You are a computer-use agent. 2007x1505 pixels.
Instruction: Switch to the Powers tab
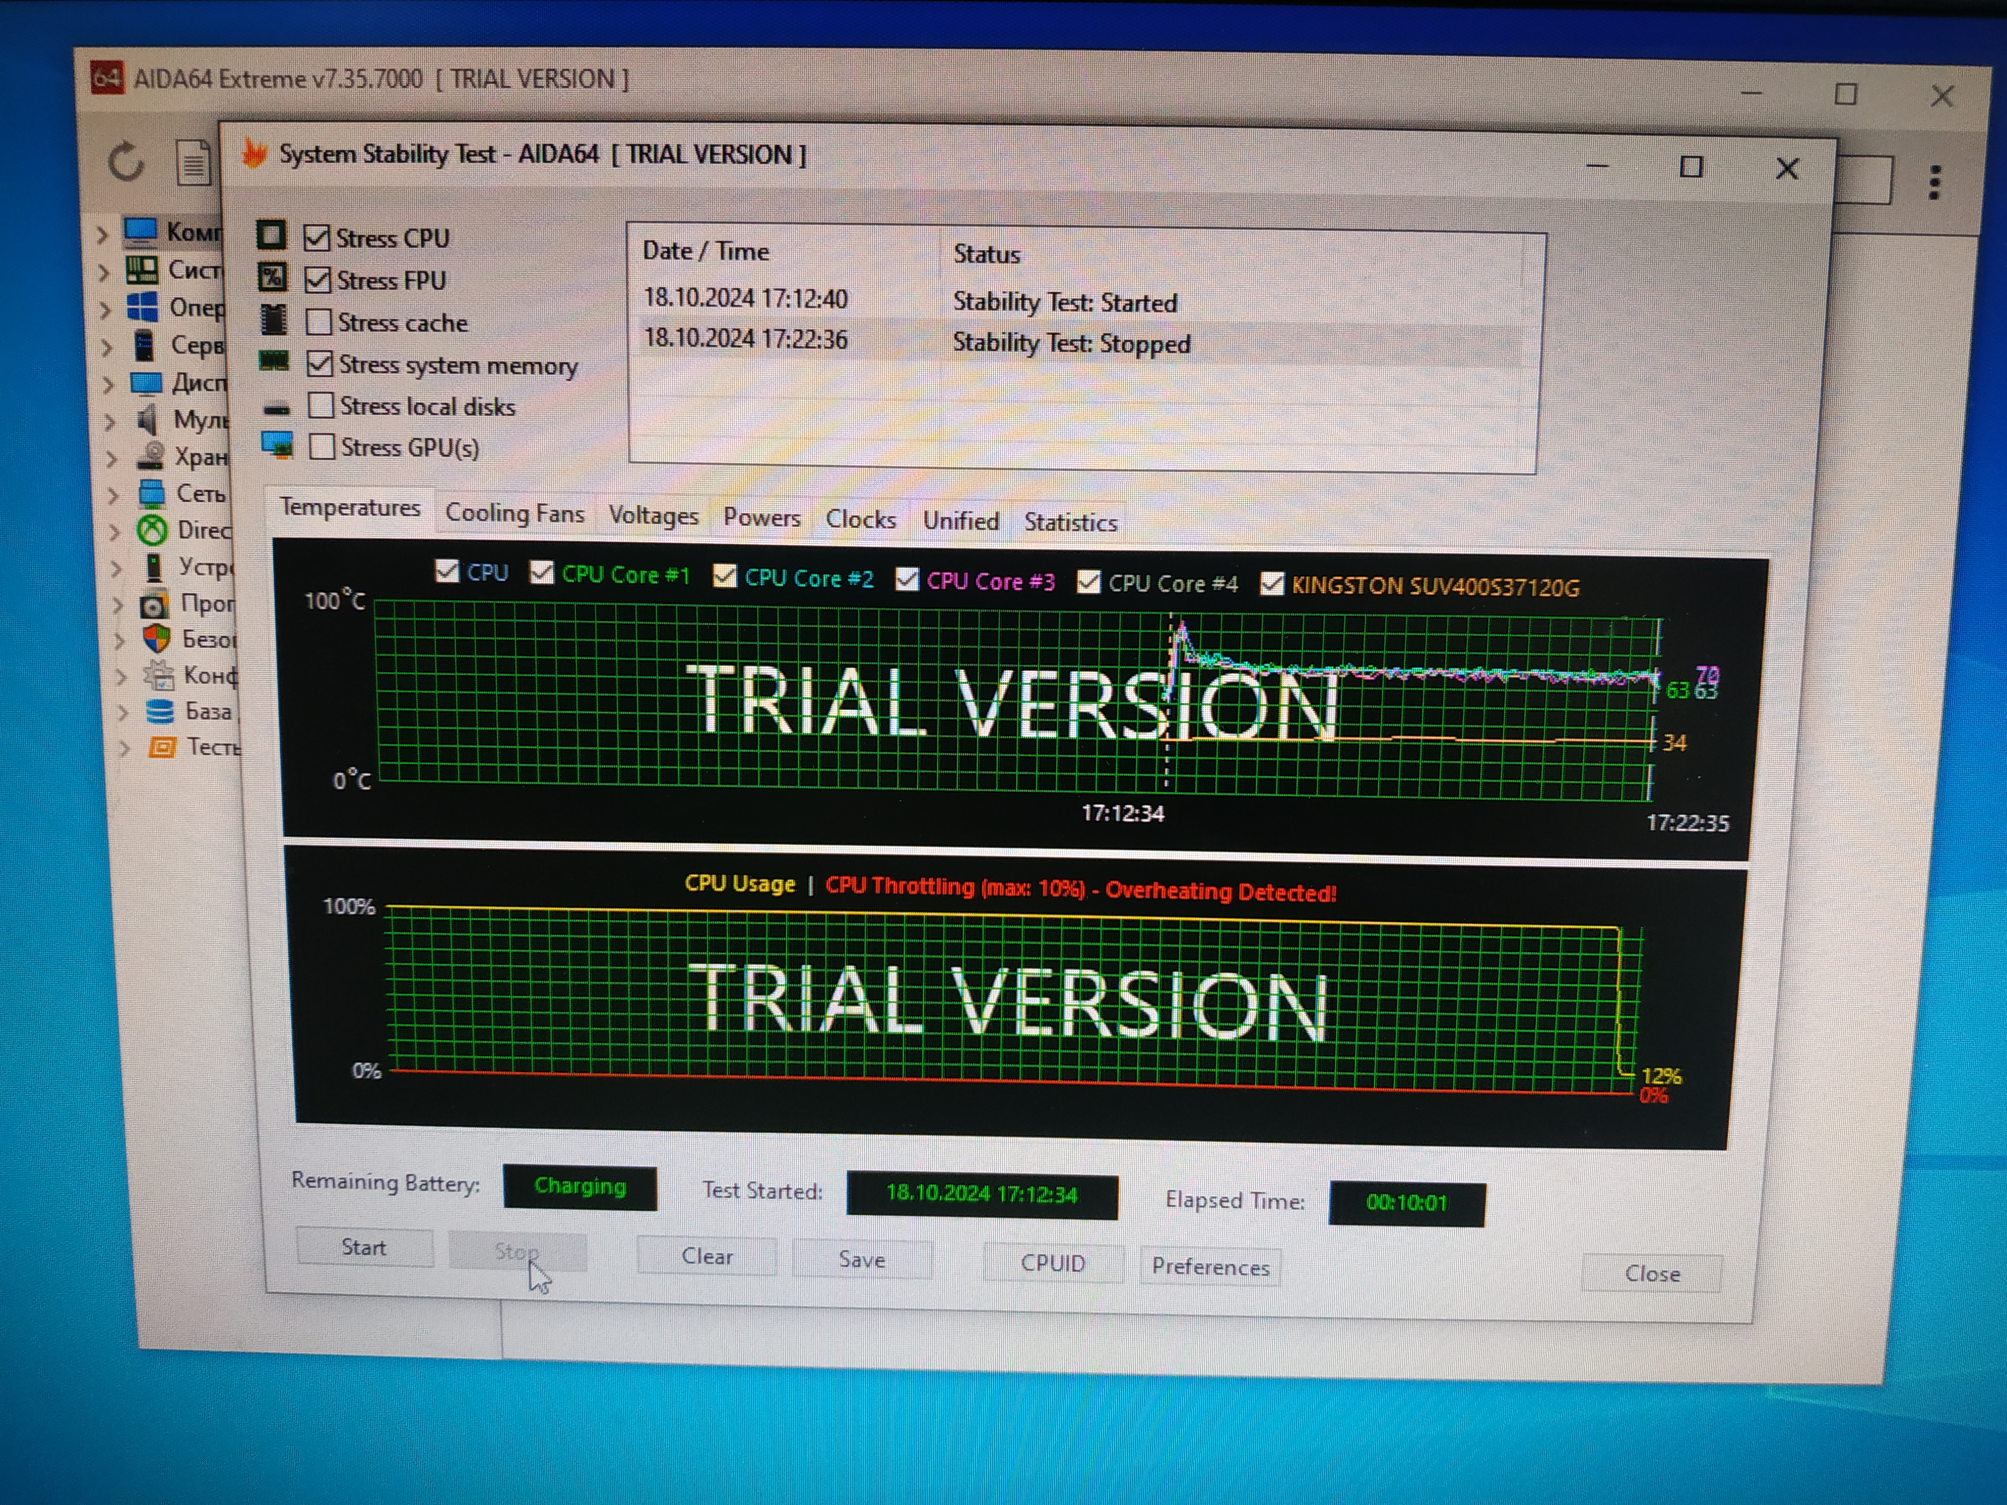tap(762, 517)
